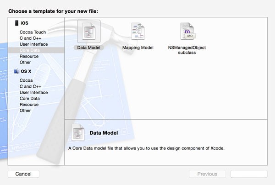The width and height of the screenshot is (275, 185).
Task: Open Cocoa category under OS X
Action: pyautogui.click(x=26, y=80)
